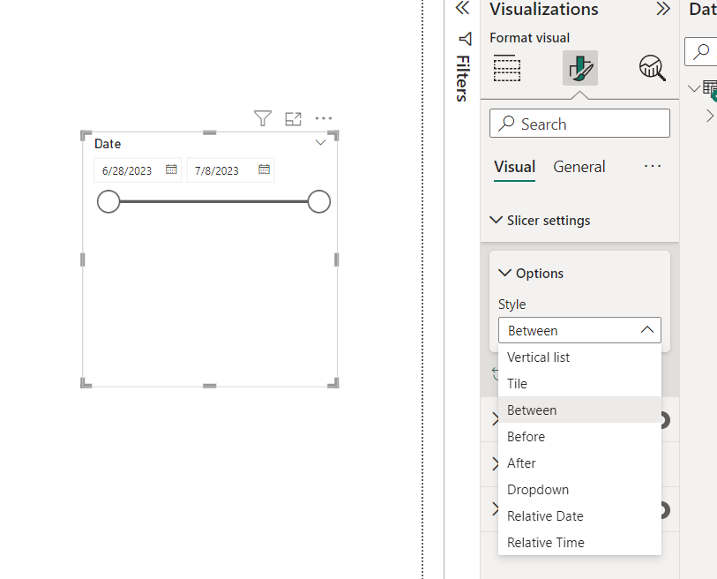Click the vertical Filters pane label
The width and height of the screenshot is (717, 579).
463,79
